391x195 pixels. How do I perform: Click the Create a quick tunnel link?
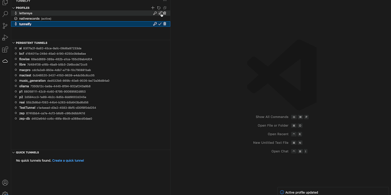(68, 160)
